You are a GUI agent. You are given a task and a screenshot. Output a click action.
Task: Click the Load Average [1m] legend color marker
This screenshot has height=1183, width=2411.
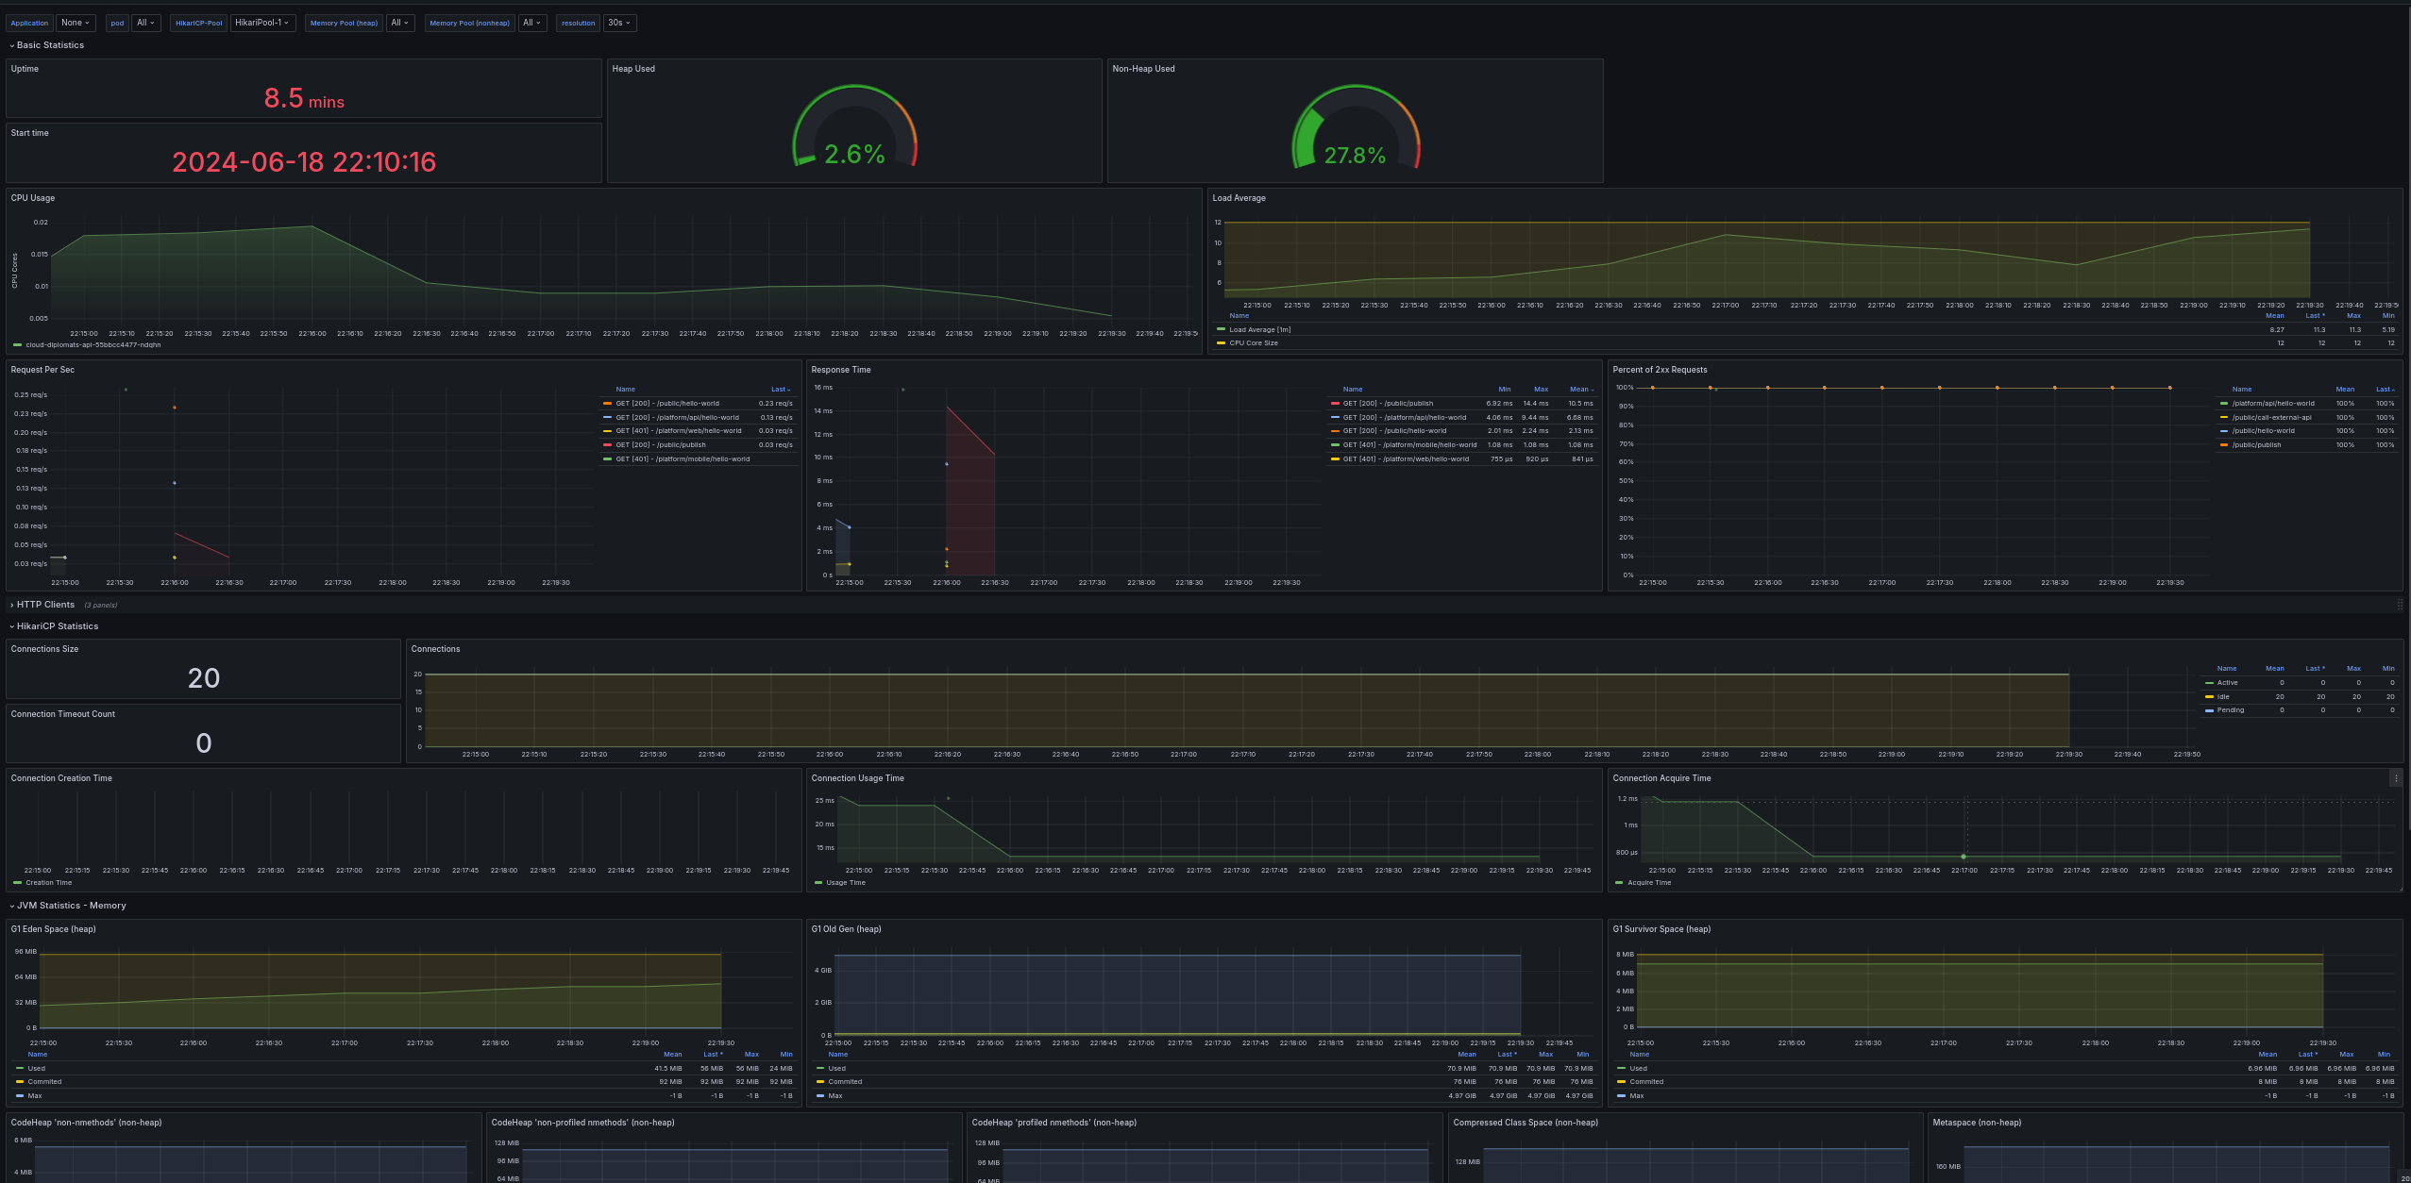(x=1221, y=329)
